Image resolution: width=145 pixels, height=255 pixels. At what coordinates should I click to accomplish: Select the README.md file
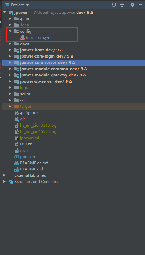coord(31,169)
